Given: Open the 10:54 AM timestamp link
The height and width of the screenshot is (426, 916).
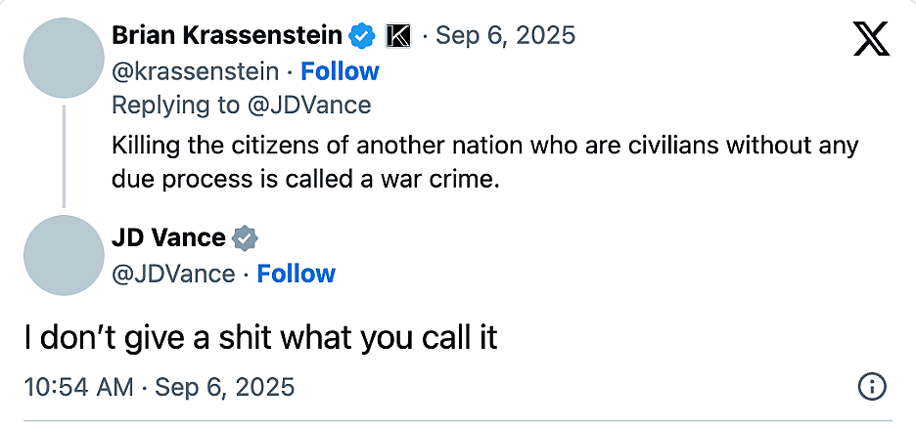Looking at the screenshot, I should point(159,387).
